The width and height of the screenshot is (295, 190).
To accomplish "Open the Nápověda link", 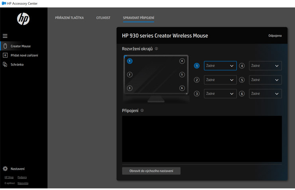I will (x=23, y=183).
